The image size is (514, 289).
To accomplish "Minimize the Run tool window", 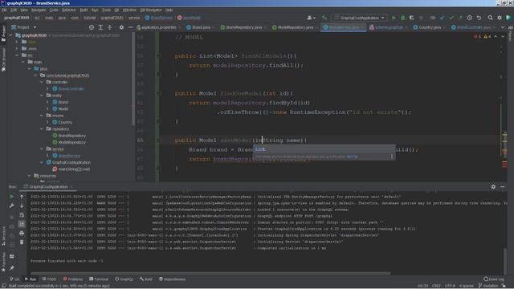I will click(x=503, y=187).
